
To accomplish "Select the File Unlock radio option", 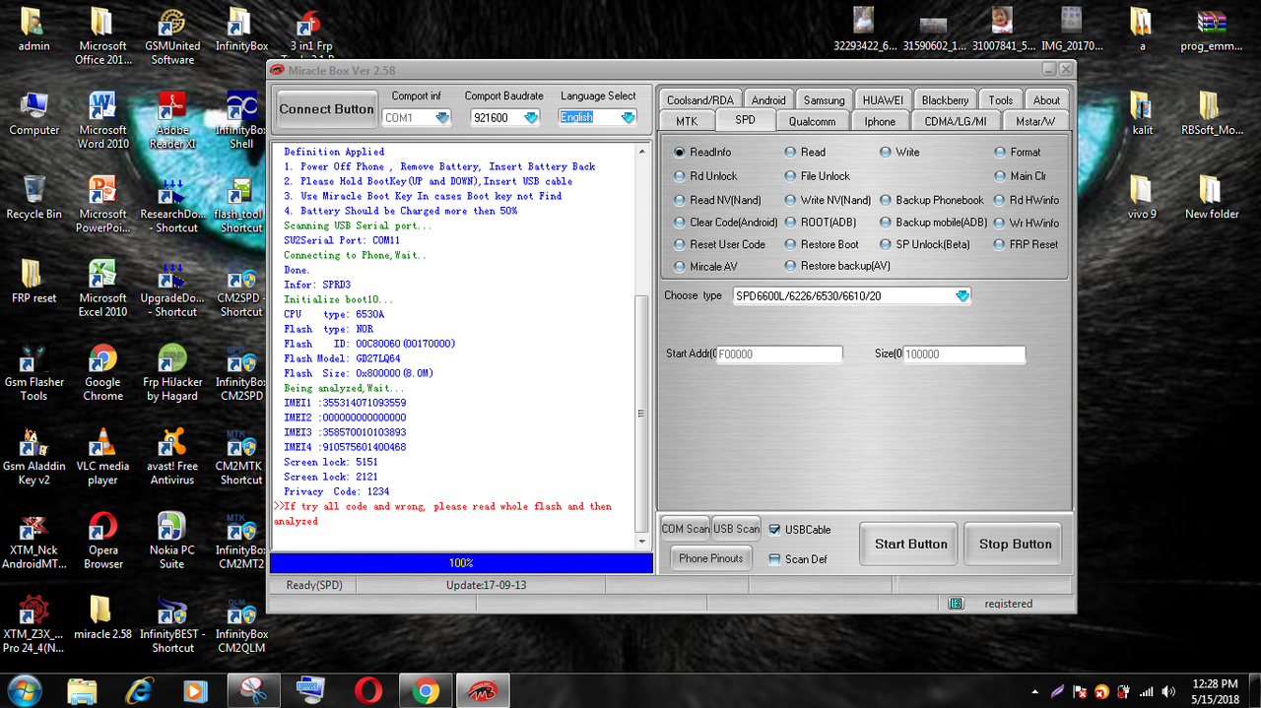I will tap(790, 176).
